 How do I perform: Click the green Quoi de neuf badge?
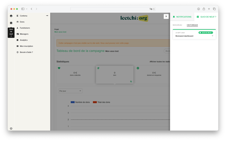pyautogui.click(x=206, y=33)
